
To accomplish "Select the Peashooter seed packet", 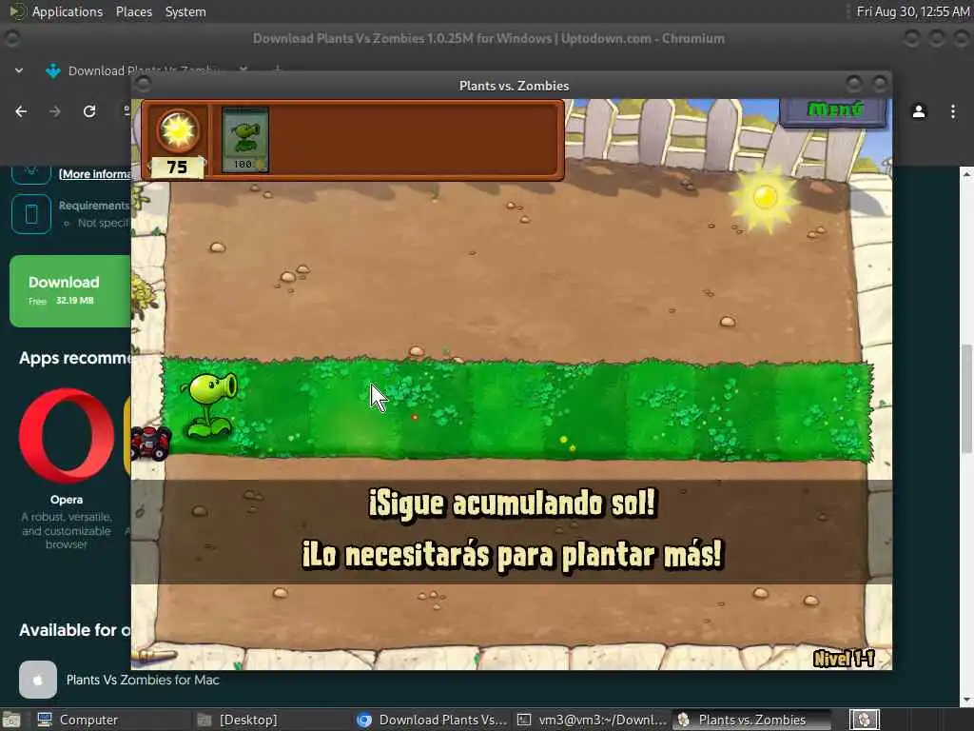I will [x=244, y=140].
